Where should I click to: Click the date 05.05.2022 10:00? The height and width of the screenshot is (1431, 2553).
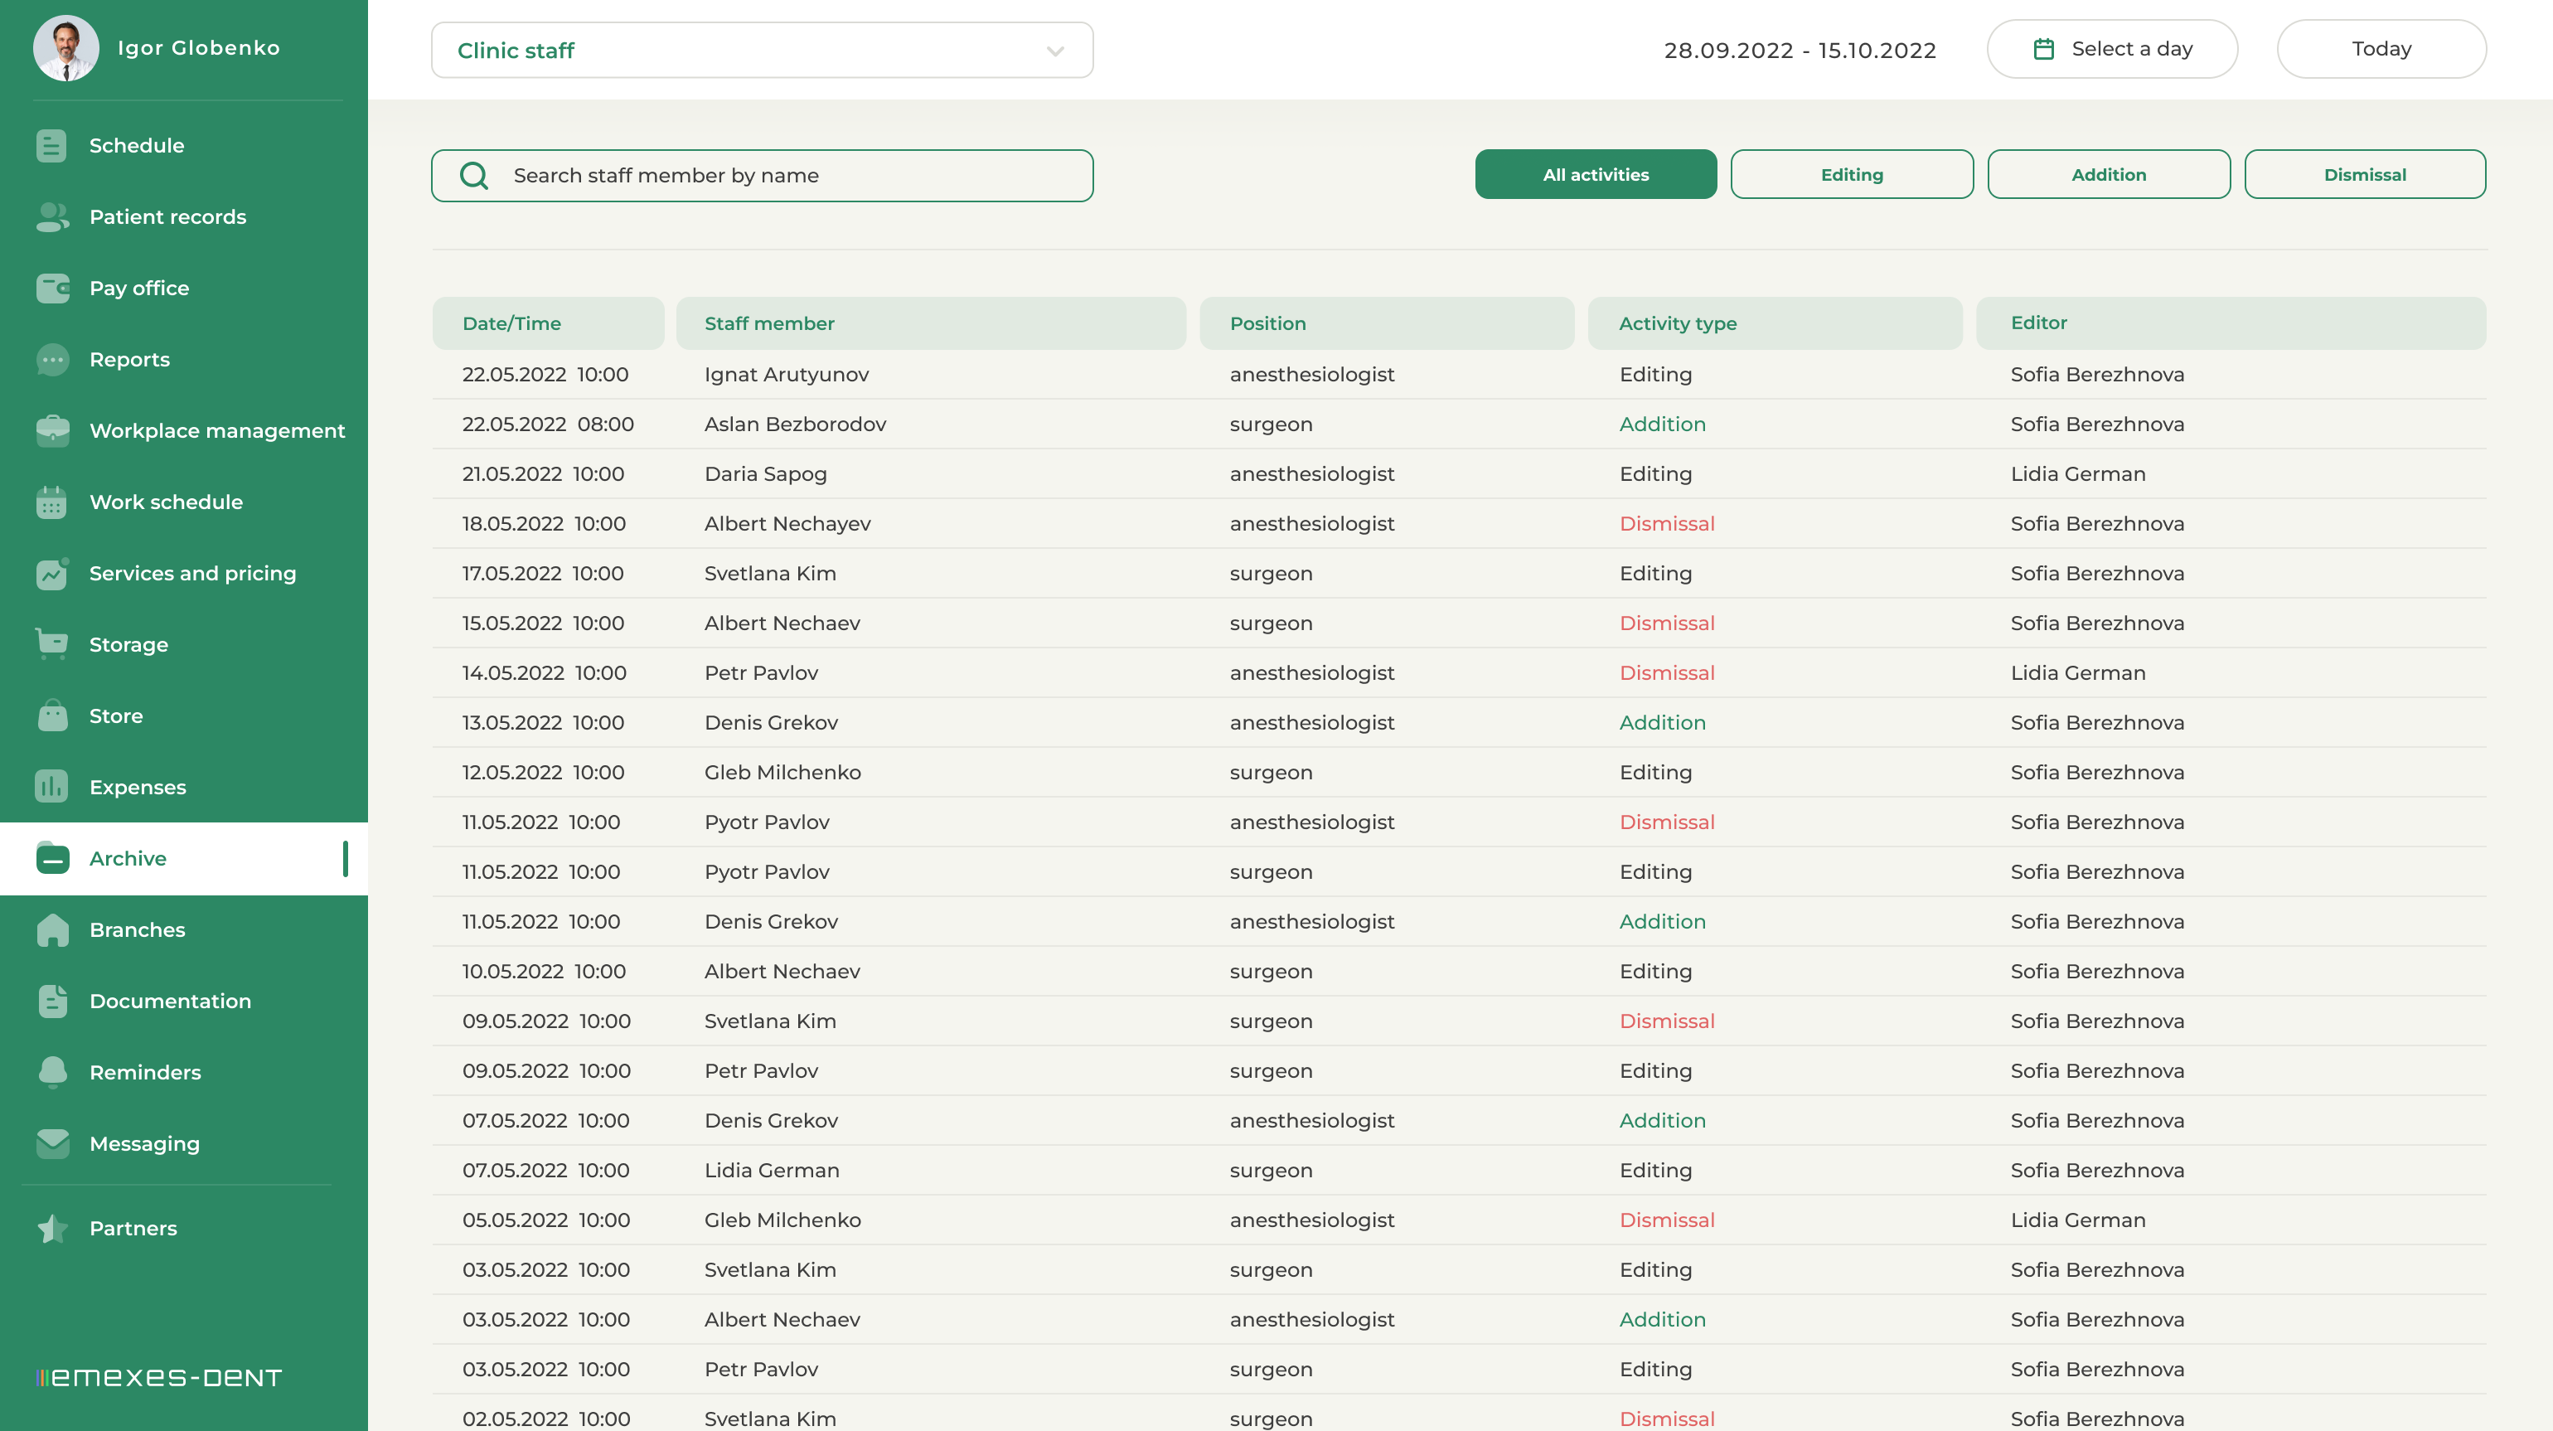(x=546, y=1220)
